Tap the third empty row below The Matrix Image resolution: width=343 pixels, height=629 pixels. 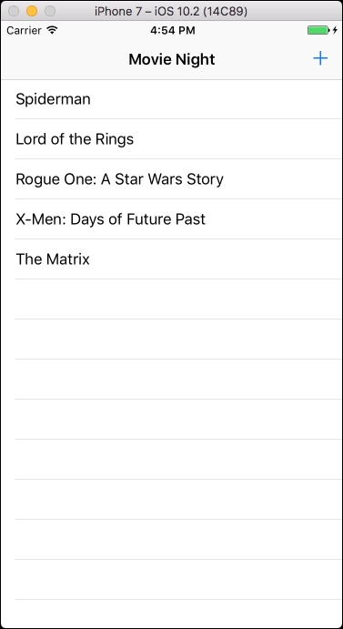point(171,380)
